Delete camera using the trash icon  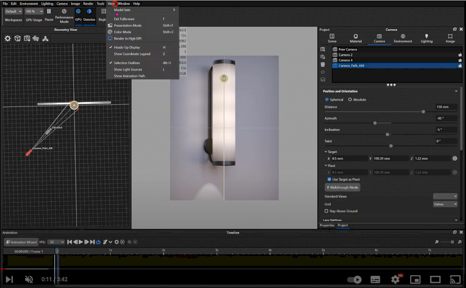(x=323, y=65)
